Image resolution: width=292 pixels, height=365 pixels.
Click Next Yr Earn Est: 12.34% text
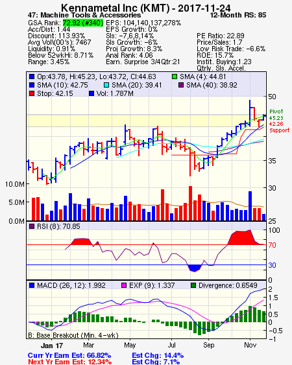pyautogui.click(x=69, y=362)
